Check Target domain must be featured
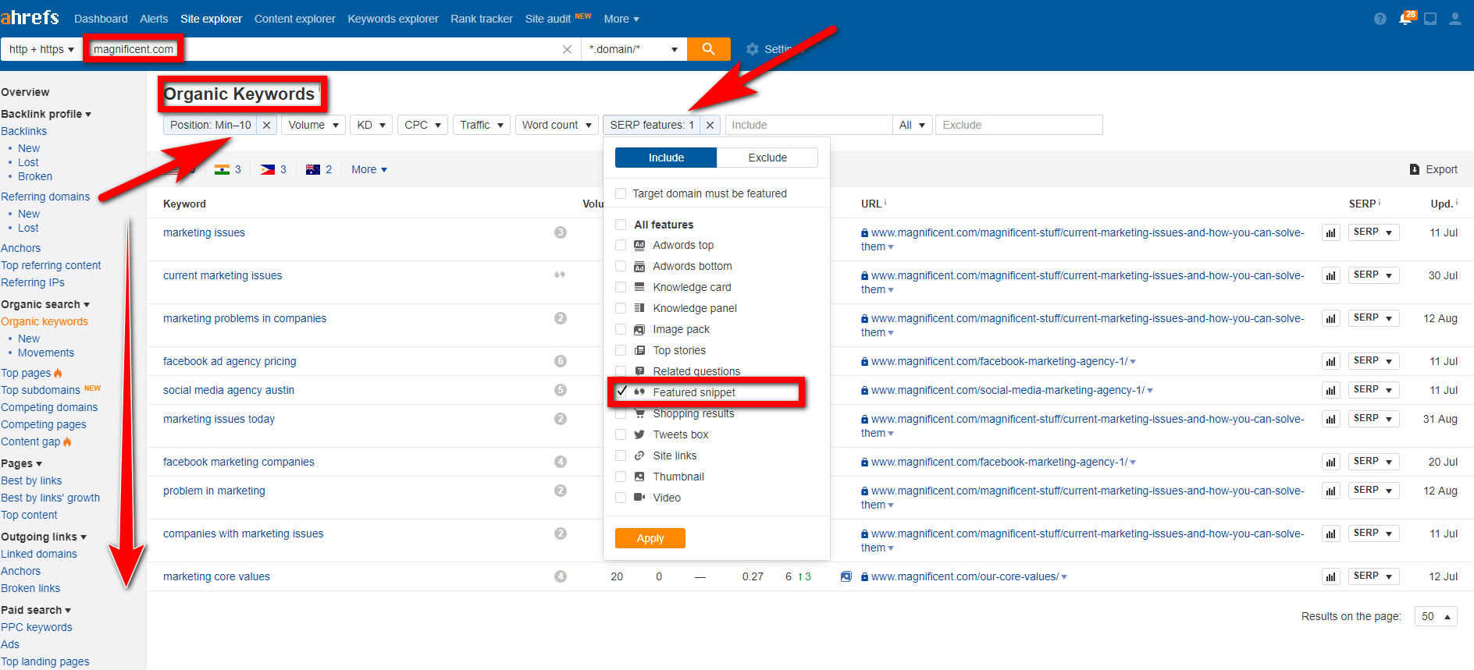Viewport: 1474px width, 670px height. pos(621,193)
